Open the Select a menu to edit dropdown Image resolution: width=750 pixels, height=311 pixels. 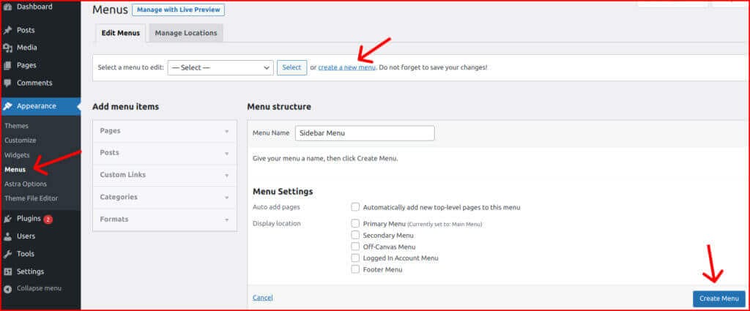pyautogui.click(x=220, y=67)
